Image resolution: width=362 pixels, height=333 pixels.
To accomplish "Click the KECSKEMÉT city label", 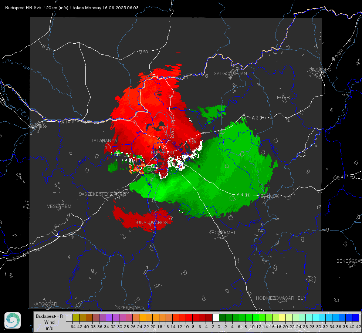I will pyautogui.click(x=222, y=233).
